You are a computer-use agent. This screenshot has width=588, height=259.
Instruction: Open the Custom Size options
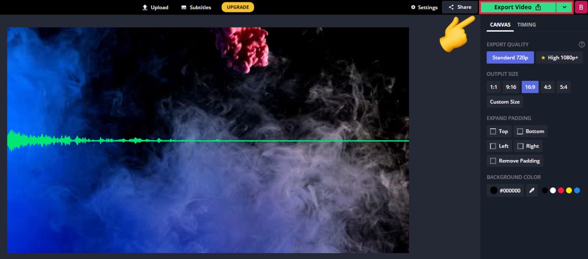point(504,102)
